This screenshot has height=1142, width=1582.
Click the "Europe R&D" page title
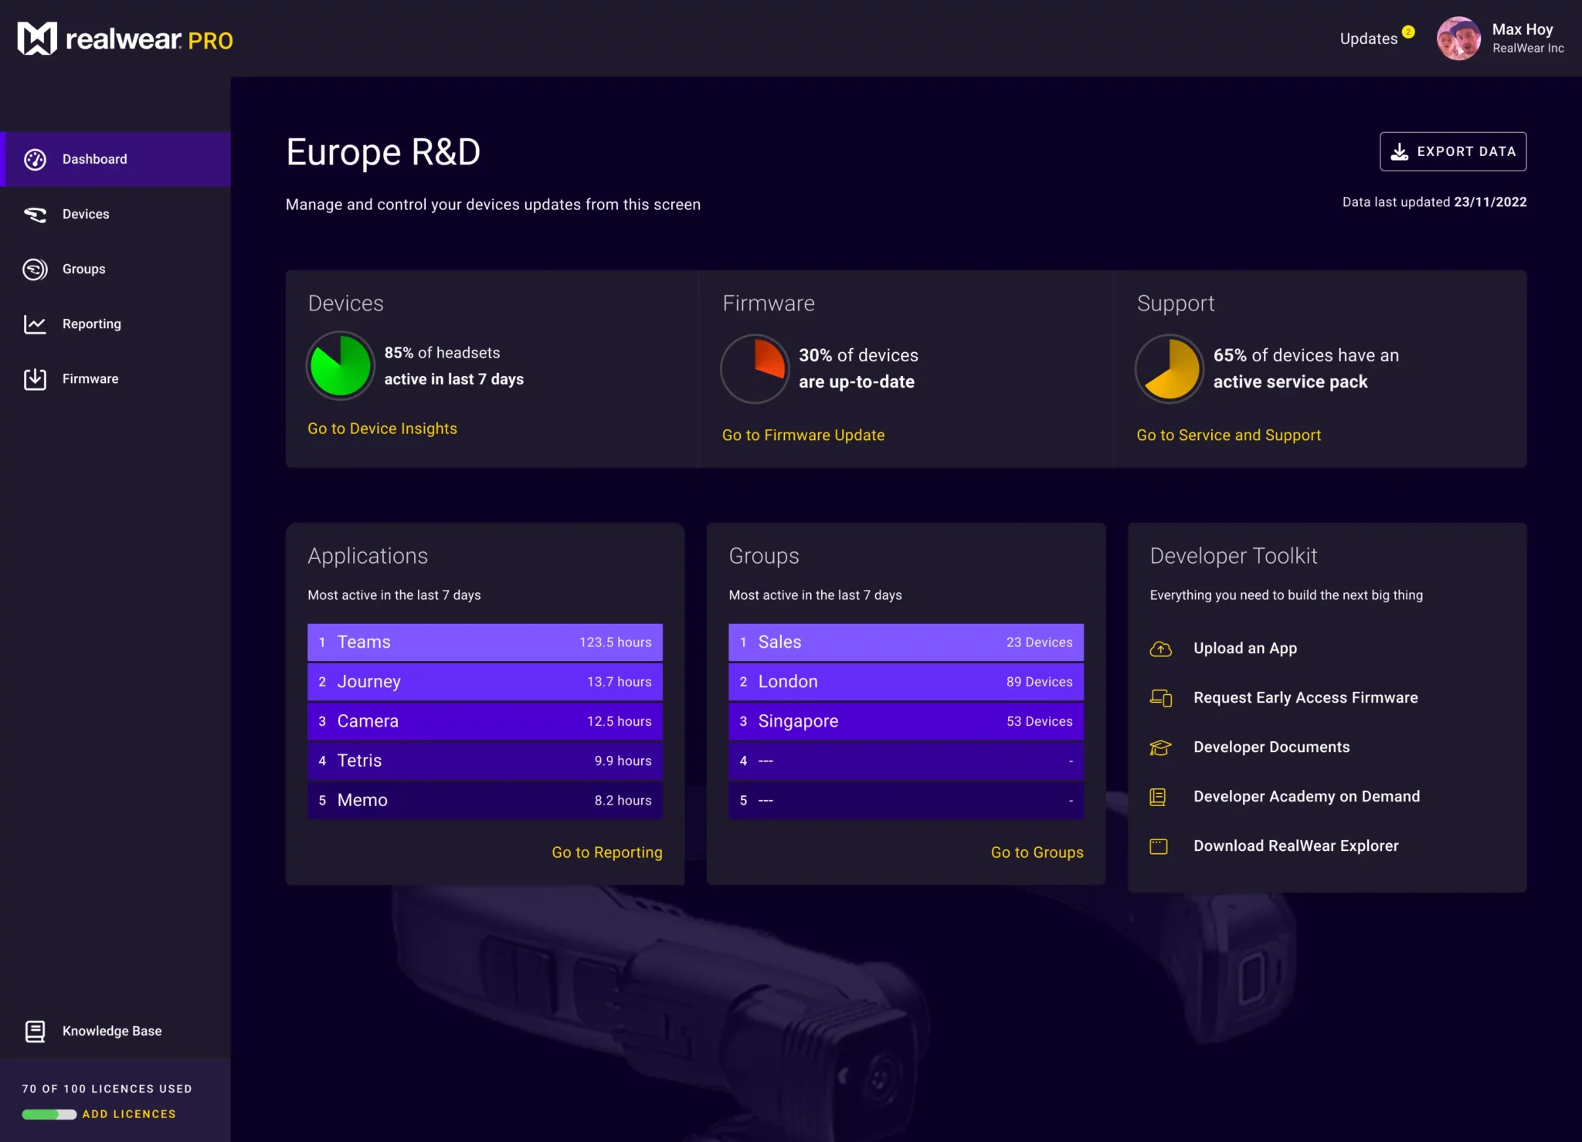[x=383, y=152]
